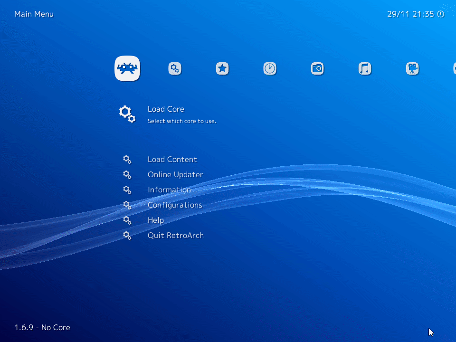Viewport: 456px width, 342px height.
Task: Open the Help menu entry
Action: point(156,220)
